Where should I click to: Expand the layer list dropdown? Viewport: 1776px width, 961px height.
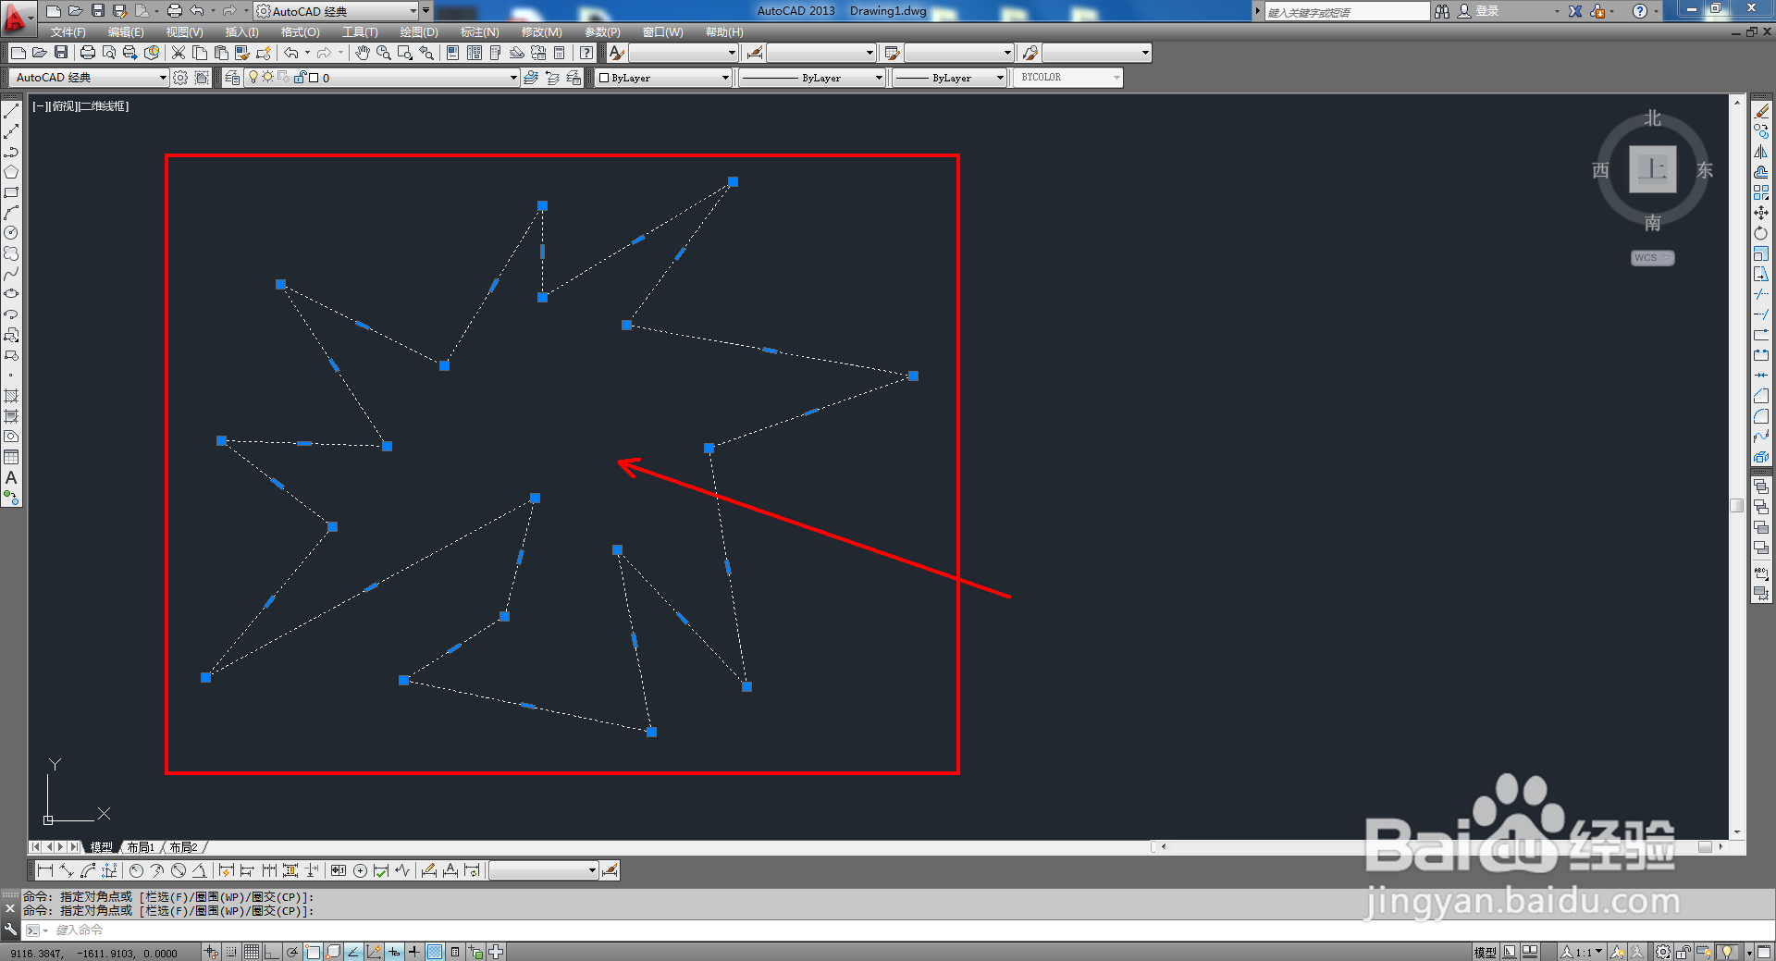513,78
